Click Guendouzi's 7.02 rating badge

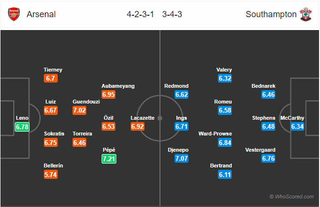click(x=79, y=111)
